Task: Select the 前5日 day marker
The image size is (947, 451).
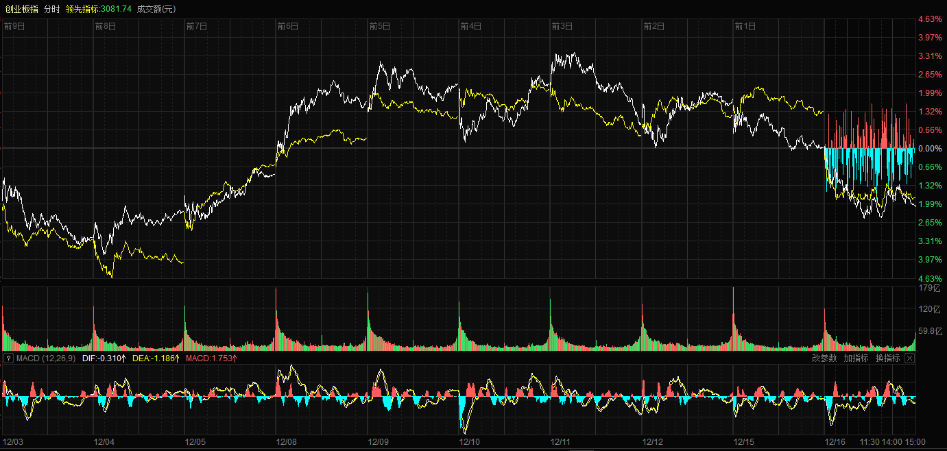Action: tap(379, 27)
